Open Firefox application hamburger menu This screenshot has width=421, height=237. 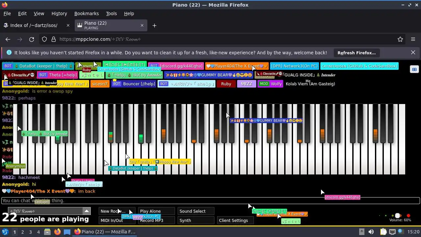coord(413,39)
